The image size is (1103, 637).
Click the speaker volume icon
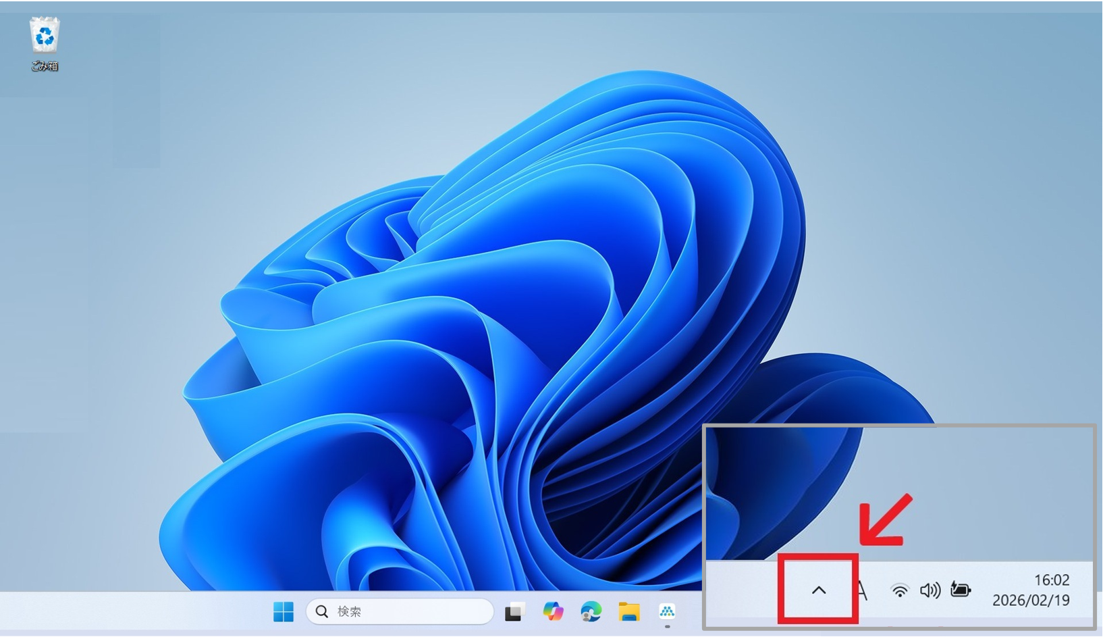coord(930,590)
